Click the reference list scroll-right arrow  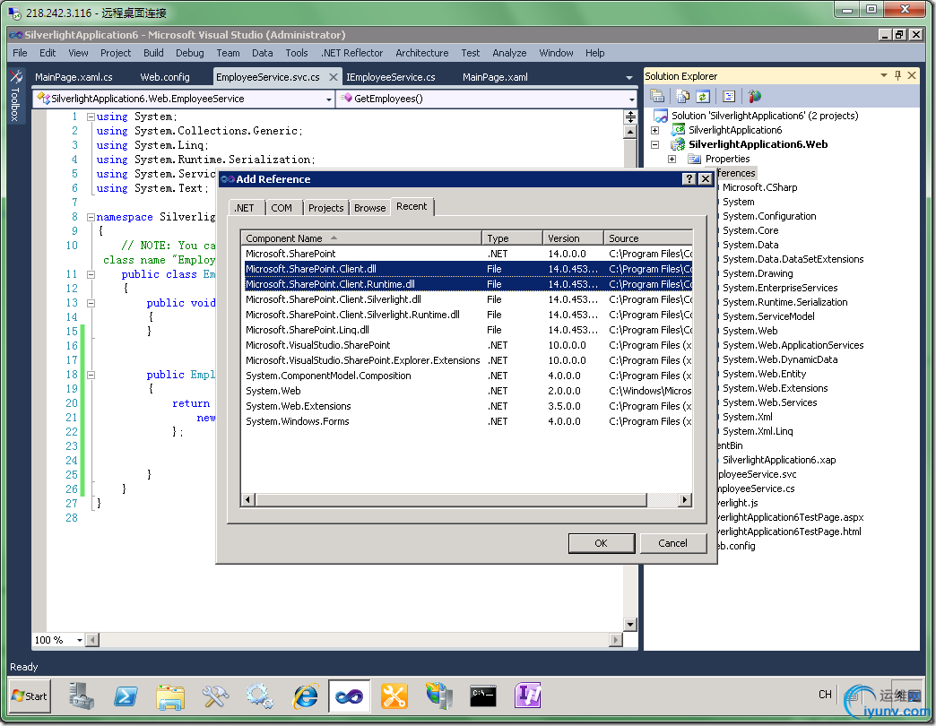[x=685, y=499]
